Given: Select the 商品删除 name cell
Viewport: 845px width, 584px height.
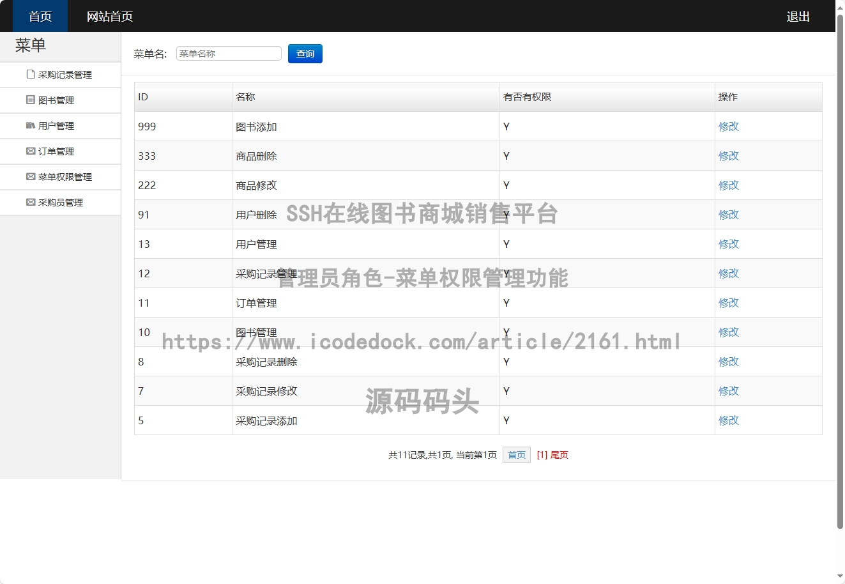Looking at the screenshot, I should click(366, 156).
